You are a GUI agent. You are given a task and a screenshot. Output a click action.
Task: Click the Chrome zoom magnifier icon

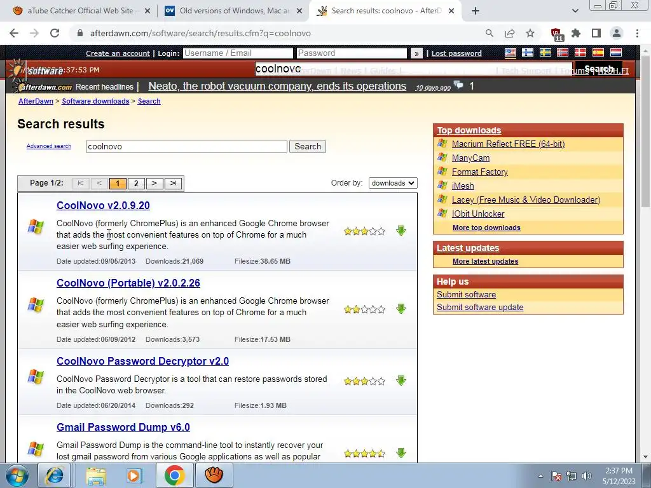(x=490, y=33)
